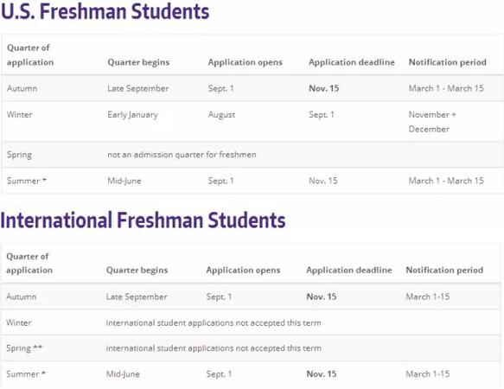Select the Nov. 15 deadline in U.S. Autumn row
Image resolution: width=504 pixels, height=389 pixels.
(323, 88)
